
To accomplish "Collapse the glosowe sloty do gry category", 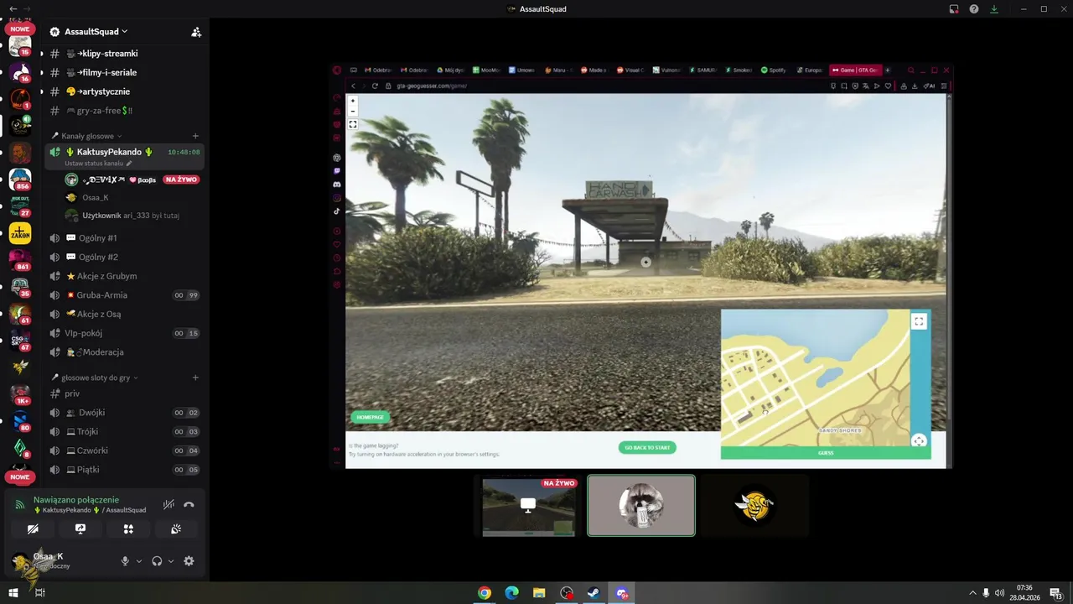I will tap(95, 377).
